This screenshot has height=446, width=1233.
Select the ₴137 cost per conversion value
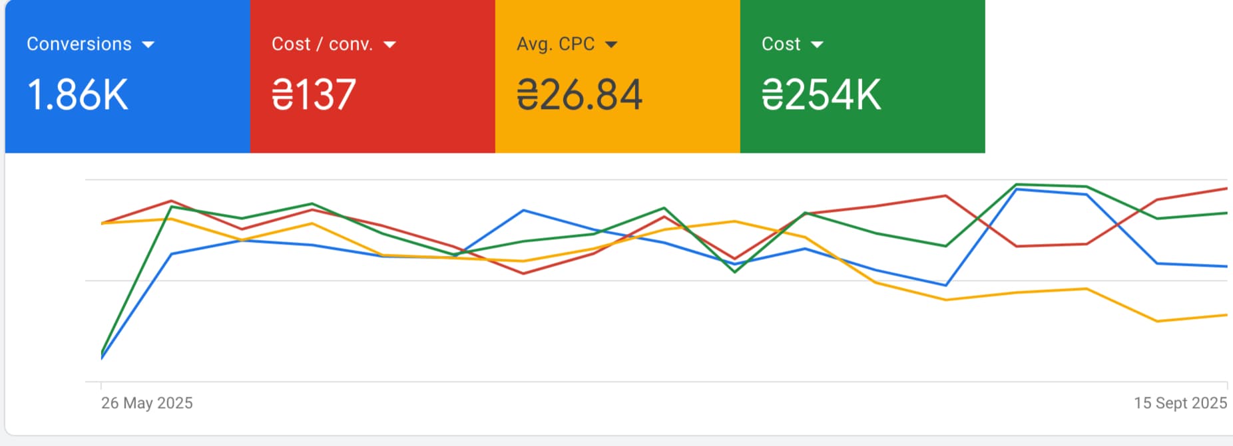(x=314, y=94)
